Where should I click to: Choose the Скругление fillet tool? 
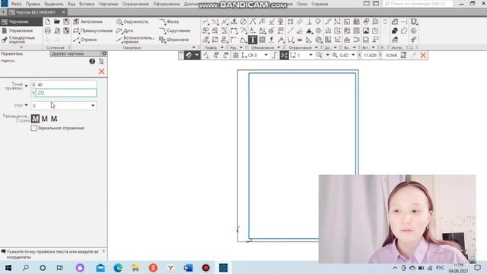point(174,30)
